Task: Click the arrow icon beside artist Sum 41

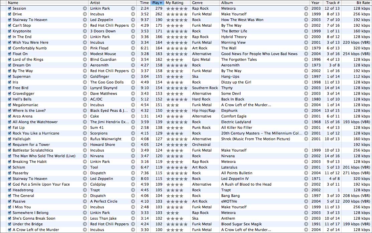Action: coord(133,128)
